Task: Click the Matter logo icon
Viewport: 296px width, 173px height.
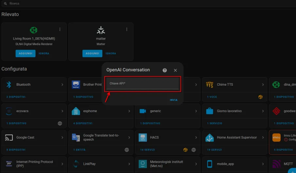Action: point(101,30)
